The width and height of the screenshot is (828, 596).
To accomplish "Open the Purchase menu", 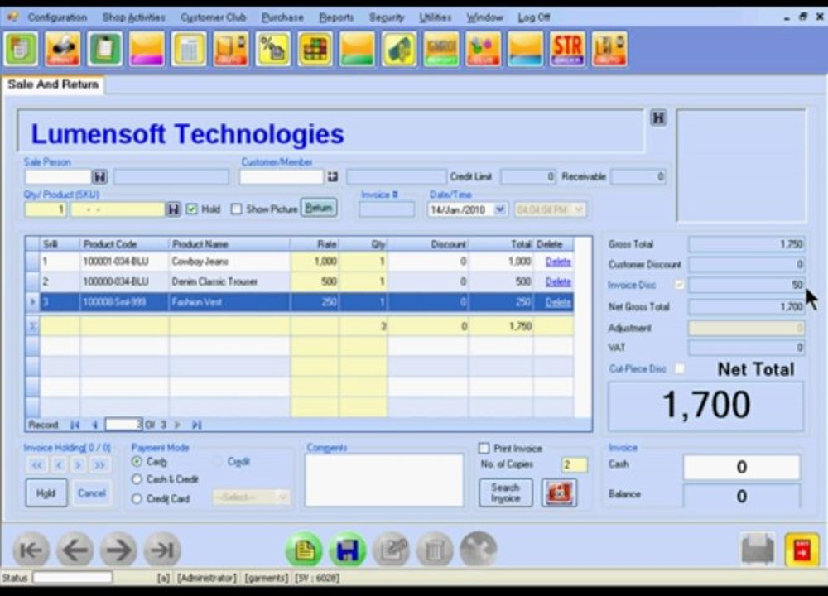I will [282, 17].
